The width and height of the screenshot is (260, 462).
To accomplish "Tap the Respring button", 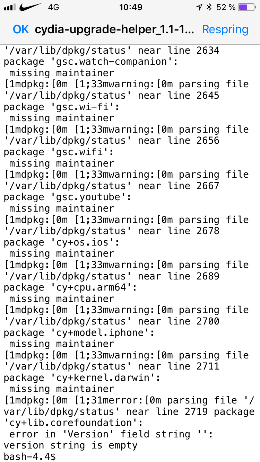I will 225,30.
